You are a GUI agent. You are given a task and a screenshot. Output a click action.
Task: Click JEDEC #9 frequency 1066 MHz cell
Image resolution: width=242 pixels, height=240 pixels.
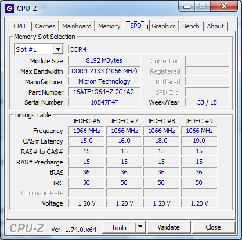[x=199, y=131]
